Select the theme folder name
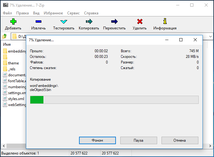 13,63
